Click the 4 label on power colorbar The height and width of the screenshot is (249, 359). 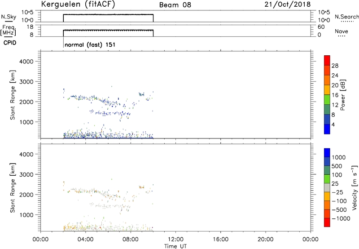(333, 124)
